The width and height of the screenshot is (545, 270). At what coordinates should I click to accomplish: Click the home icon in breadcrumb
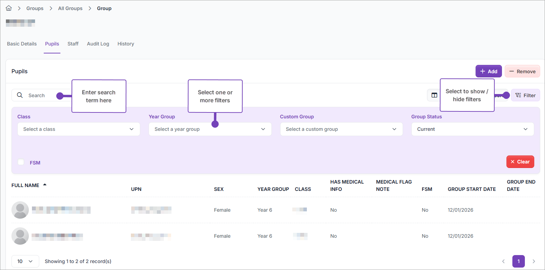pyautogui.click(x=9, y=8)
